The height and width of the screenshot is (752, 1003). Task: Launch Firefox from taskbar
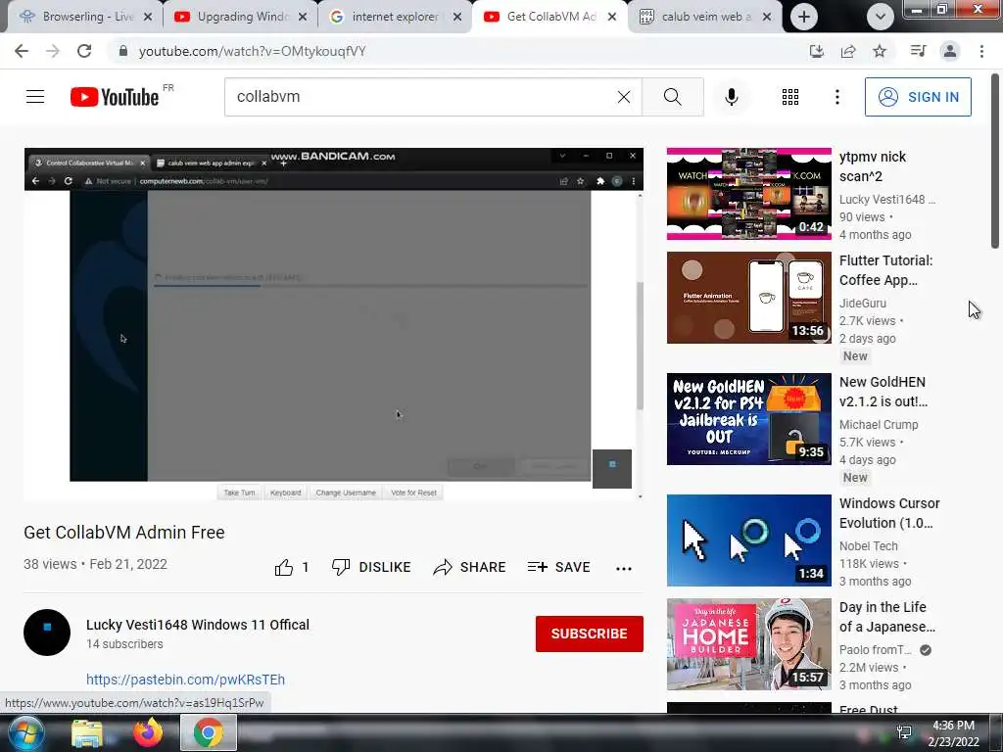pyautogui.click(x=148, y=732)
